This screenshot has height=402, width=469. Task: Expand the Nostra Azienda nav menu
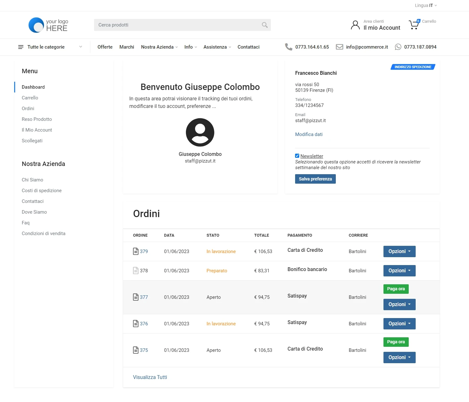tap(159, 47)
